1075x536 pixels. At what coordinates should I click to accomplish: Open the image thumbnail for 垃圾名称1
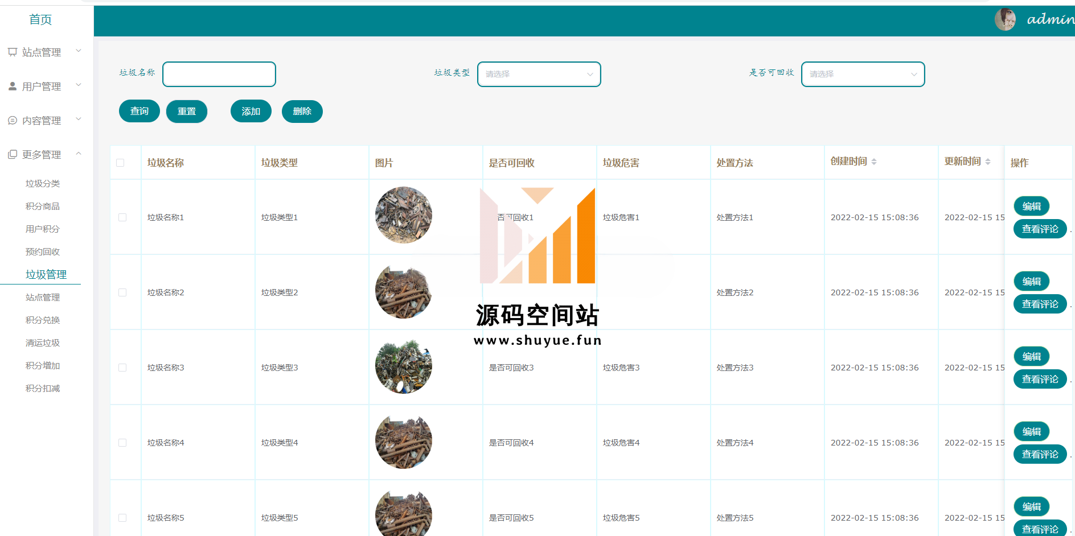tap(403, 215)
